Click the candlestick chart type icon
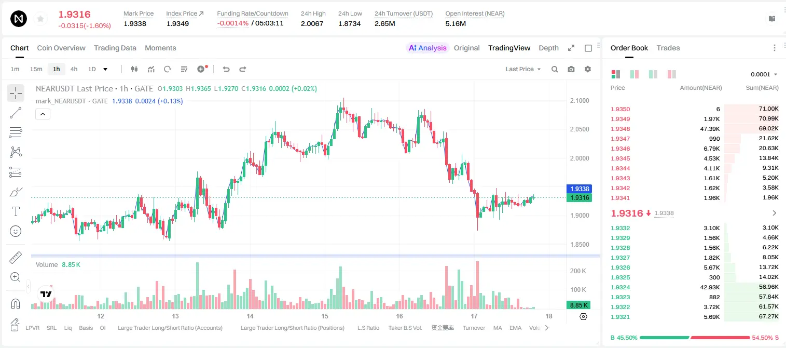Image resolution: width=786 pixels, height=348 pixels. (134, 69)
